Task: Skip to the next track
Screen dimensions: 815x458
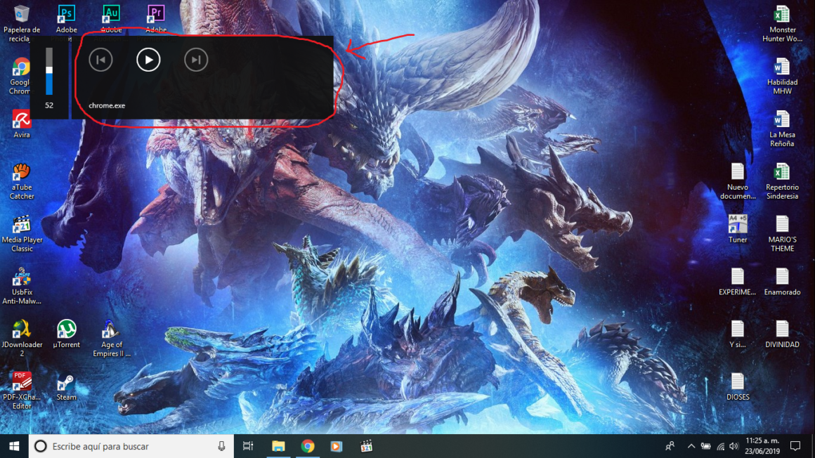Action: 196,60
